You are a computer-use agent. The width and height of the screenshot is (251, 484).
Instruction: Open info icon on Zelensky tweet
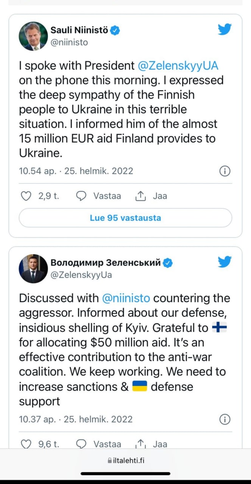click(225, 419)
